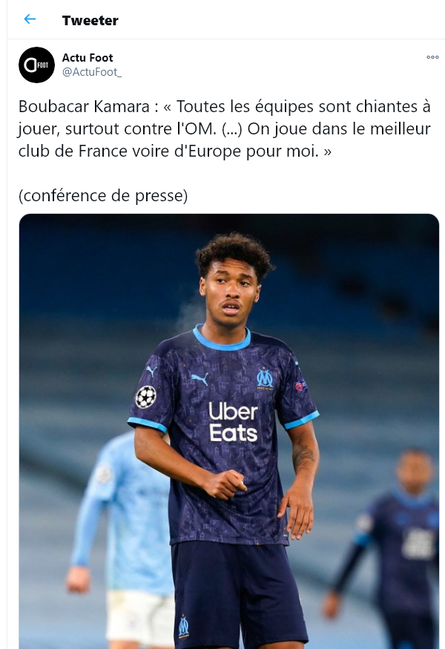
Task: Click the Puma logo on the sleeve
Action: (x=151, y=371)
